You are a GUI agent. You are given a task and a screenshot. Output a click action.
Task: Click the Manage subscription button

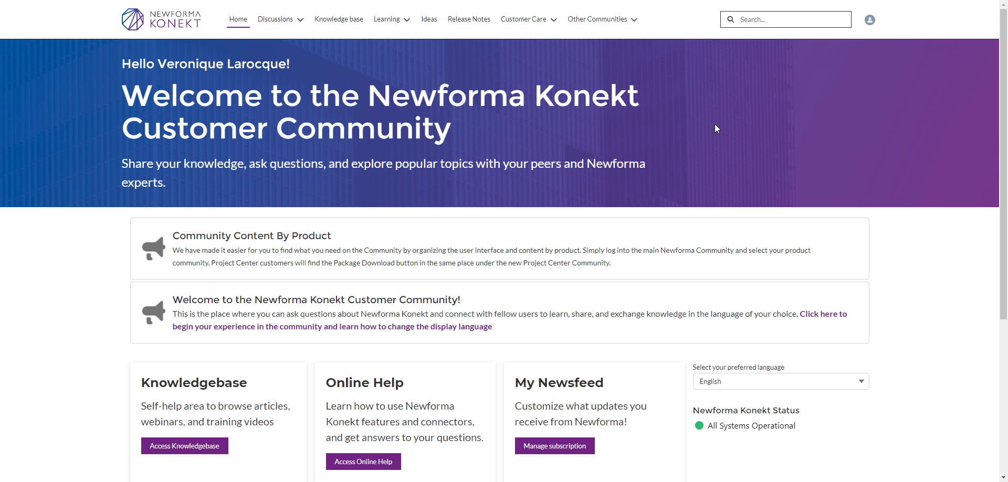(x=554, y=446)
